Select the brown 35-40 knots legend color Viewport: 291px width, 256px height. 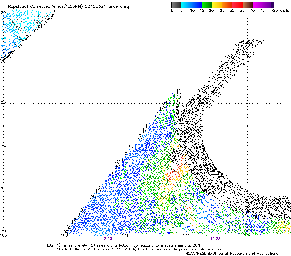tap(248, 5)
